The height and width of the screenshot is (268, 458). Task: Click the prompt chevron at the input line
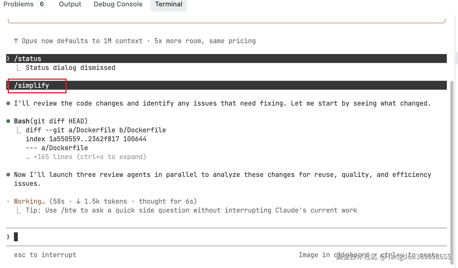[x=8, y=237]
